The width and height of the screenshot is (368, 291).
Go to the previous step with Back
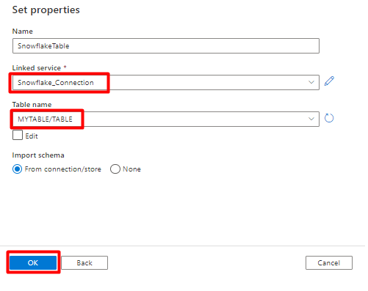[x=84, y=262]
